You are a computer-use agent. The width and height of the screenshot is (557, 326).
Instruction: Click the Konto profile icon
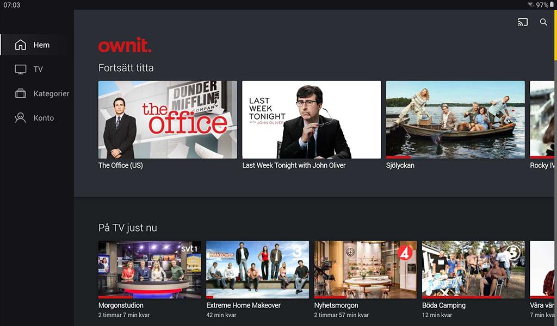point(20,118)
